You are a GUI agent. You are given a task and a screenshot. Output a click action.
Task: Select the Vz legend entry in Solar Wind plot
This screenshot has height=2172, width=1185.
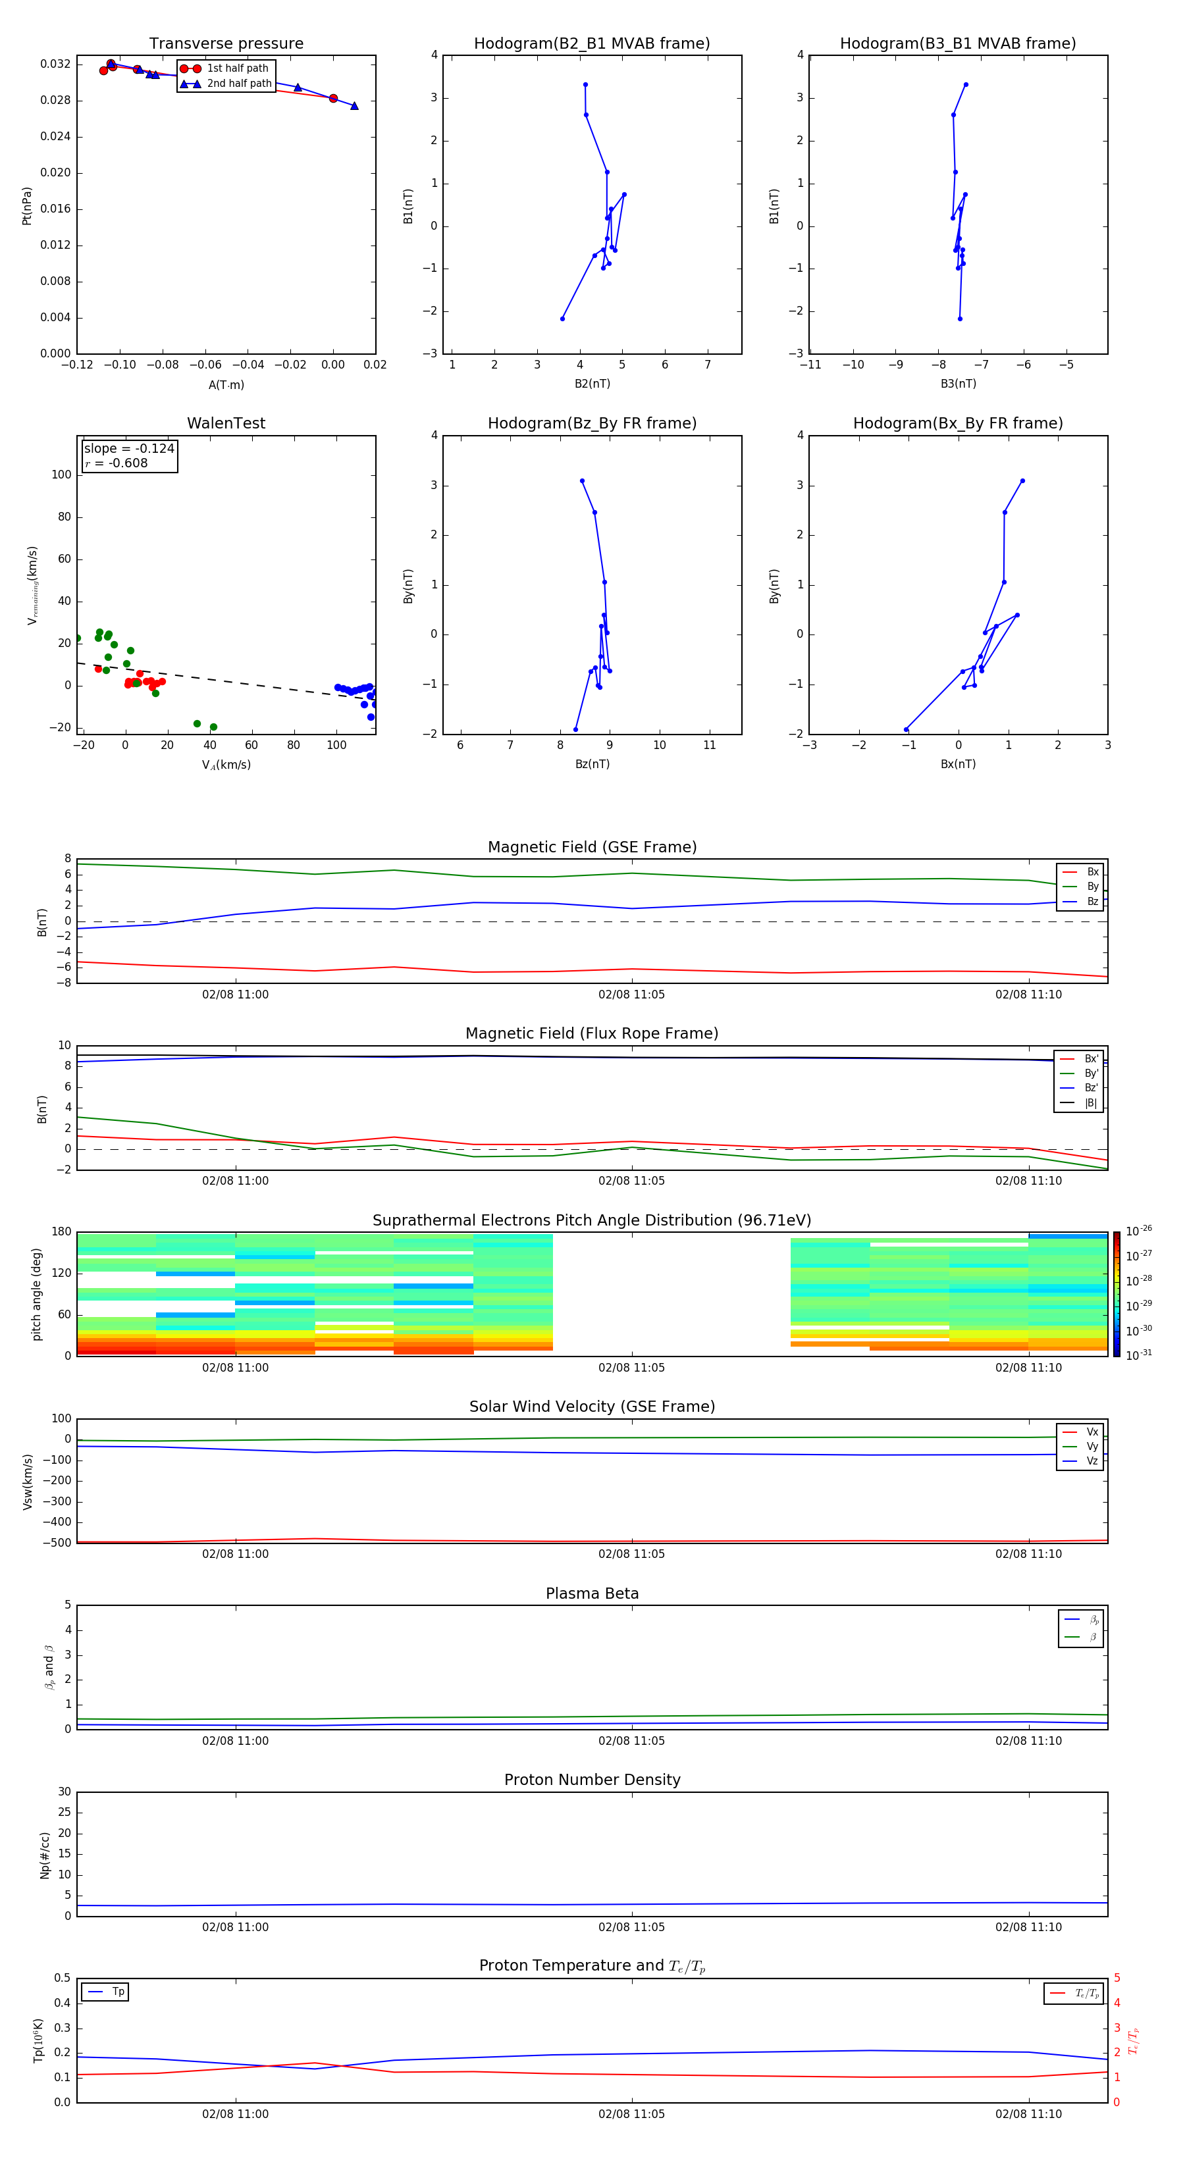point(1081,1461)
